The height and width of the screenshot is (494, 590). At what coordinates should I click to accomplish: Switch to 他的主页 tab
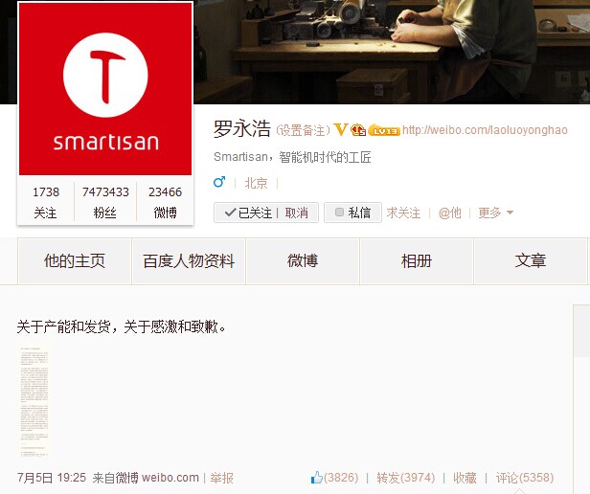75,261
